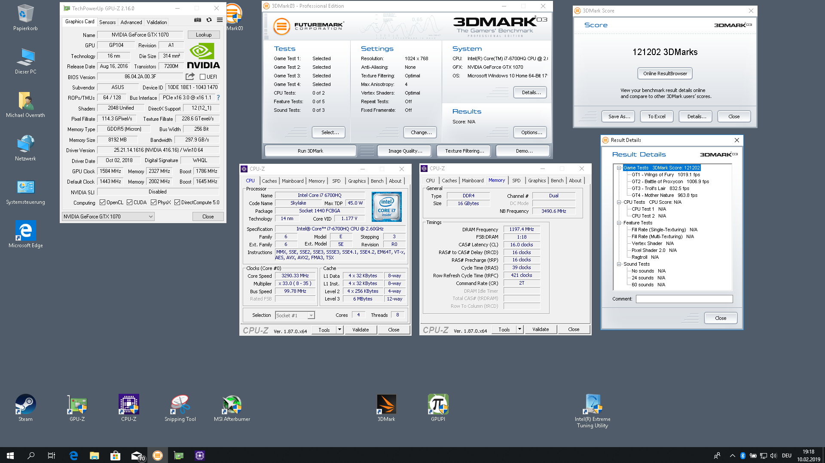Collapse the Sound Tests tree node

point(619,264)
